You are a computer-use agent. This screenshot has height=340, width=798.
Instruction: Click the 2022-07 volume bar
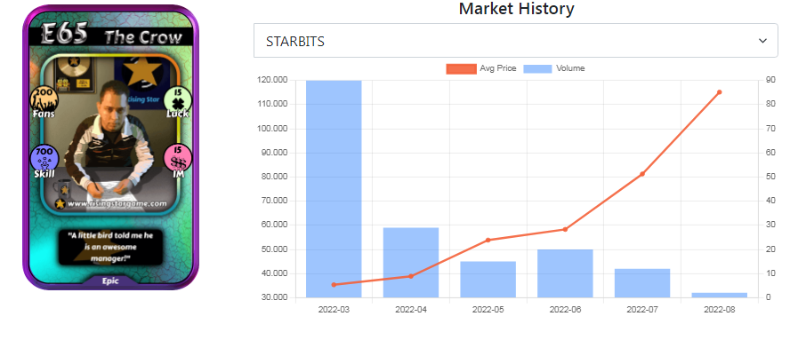[642, 283]
